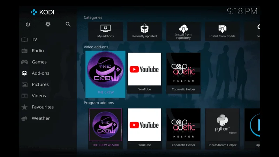This screenshot has height=157, width=279.
Task: Open the My add-ons category
Action: [x=106, y=31]
